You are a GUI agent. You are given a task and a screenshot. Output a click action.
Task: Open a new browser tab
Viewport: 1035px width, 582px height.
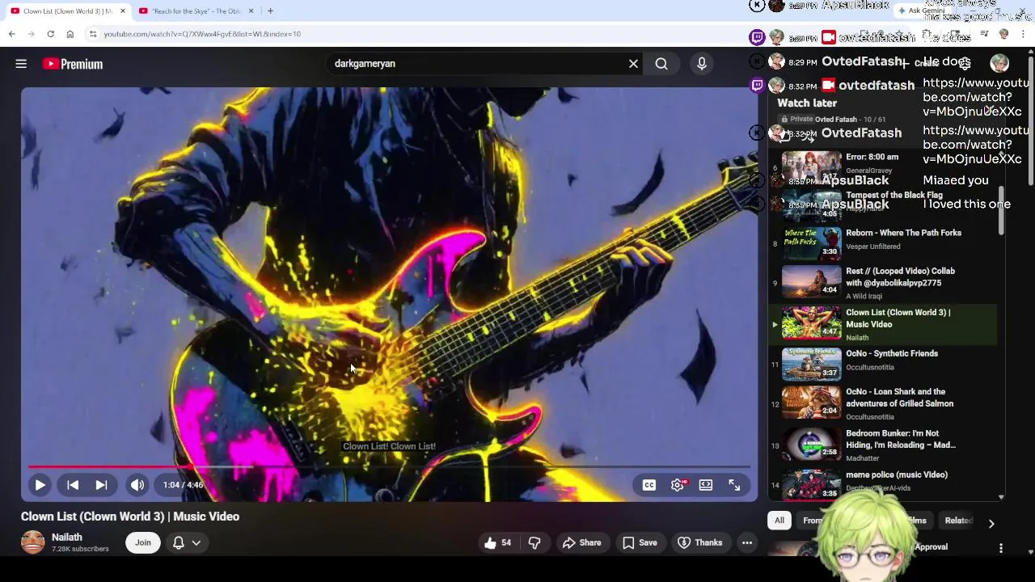click(x=270, y=11)
